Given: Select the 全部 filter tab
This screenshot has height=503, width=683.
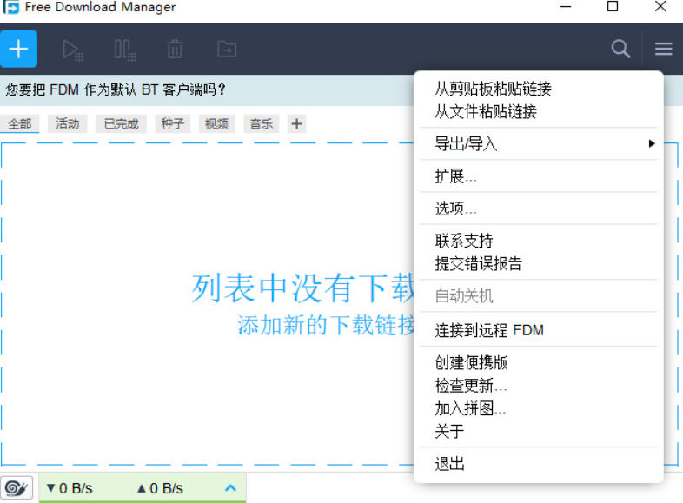Looking at the screenshot, I should 20,123.
